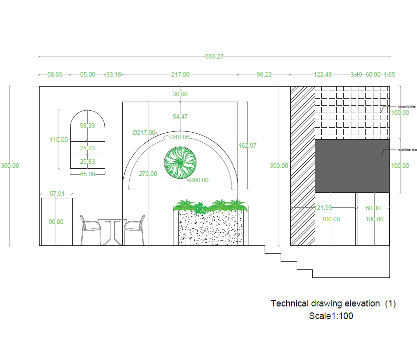
Task: Select the "Technical drawing elevation (1)" title
Action: click(x=333, y=303)
